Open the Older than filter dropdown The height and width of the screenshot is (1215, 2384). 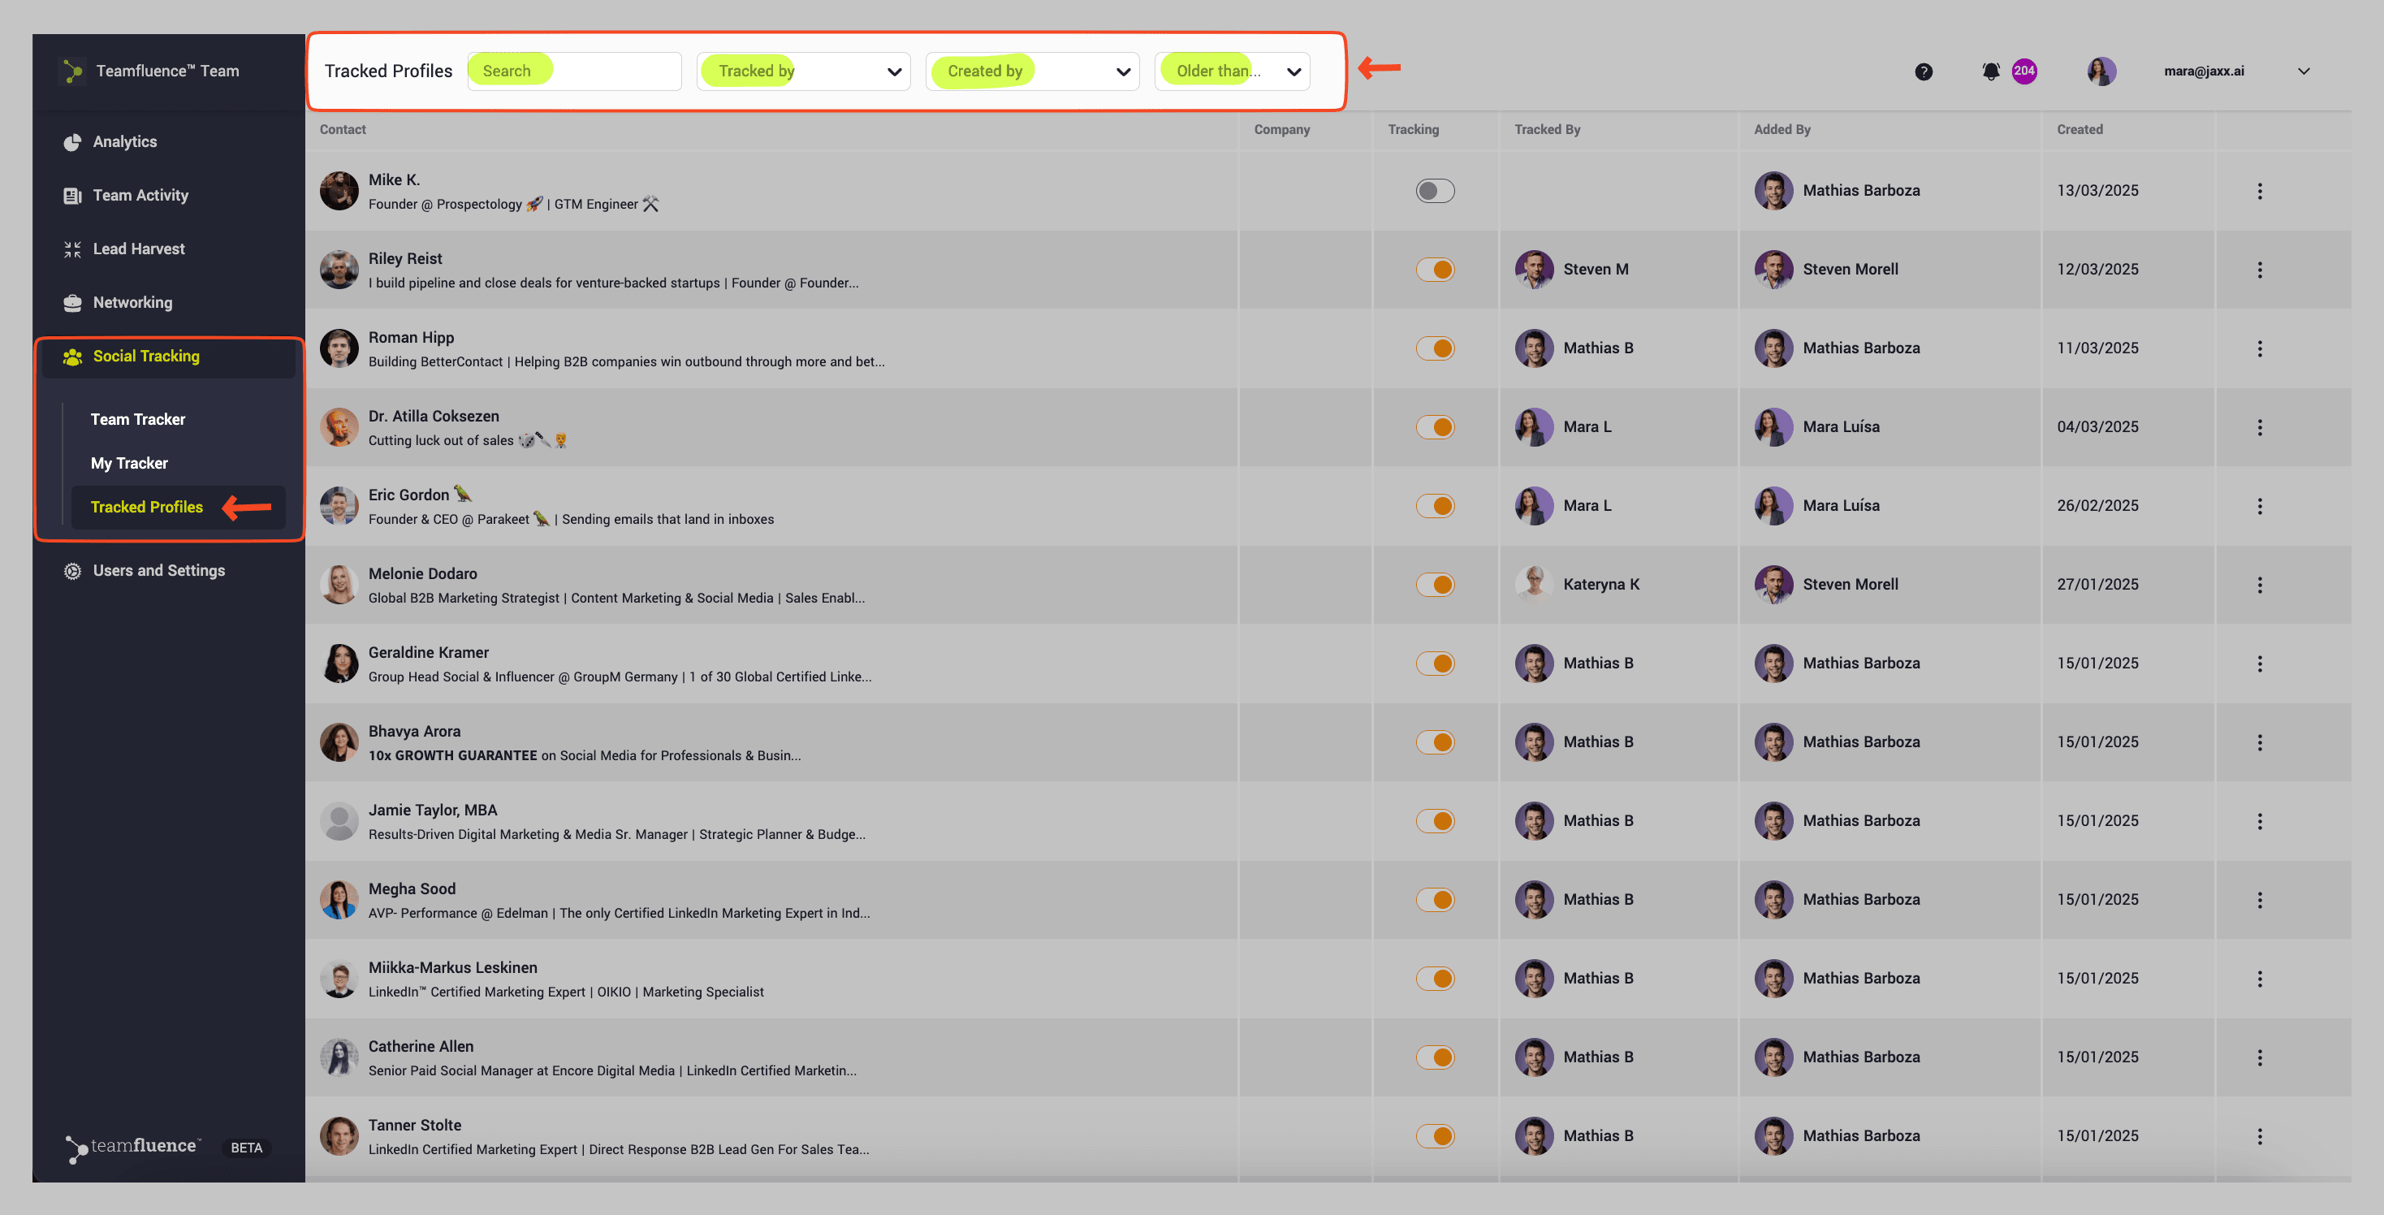coord(1232,71)
